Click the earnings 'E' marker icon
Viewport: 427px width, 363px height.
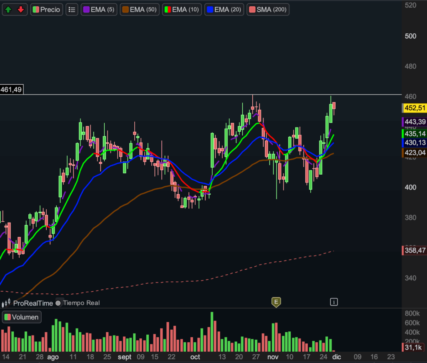[x=276, y=302]
